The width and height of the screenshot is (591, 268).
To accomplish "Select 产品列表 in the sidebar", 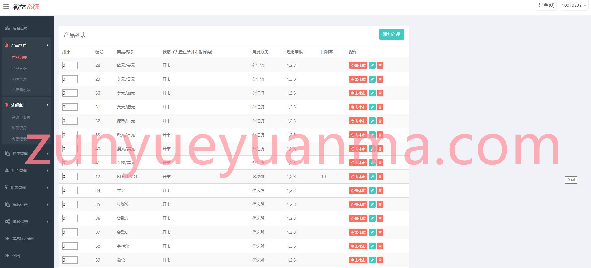I will tap(19, 57).
